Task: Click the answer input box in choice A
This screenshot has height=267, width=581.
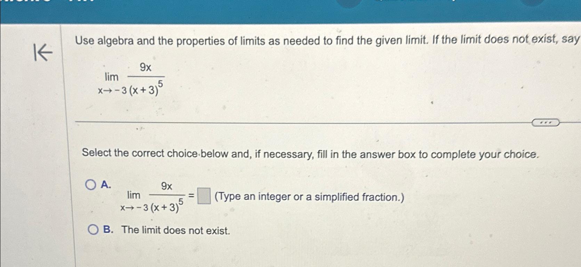Action: pyautogui.click(x=203, y=195)
